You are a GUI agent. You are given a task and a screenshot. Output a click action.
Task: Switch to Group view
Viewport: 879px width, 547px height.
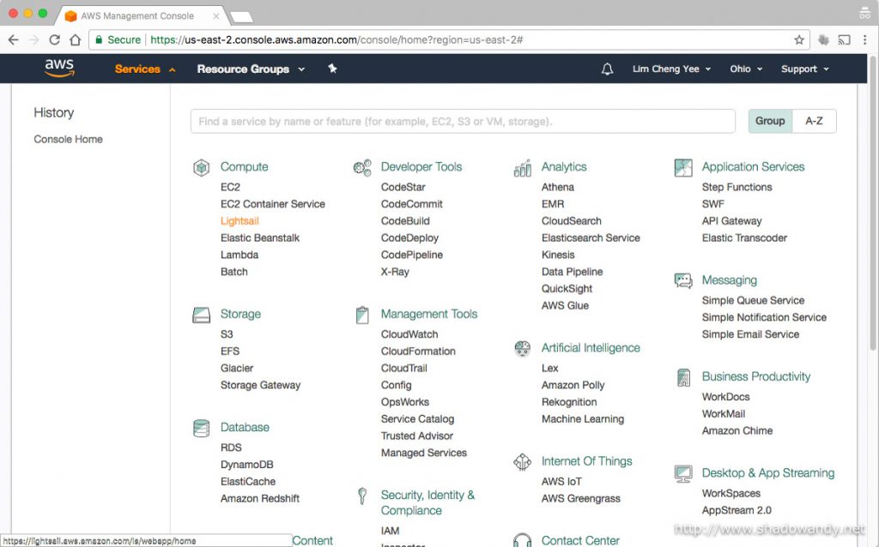(770, 121)
